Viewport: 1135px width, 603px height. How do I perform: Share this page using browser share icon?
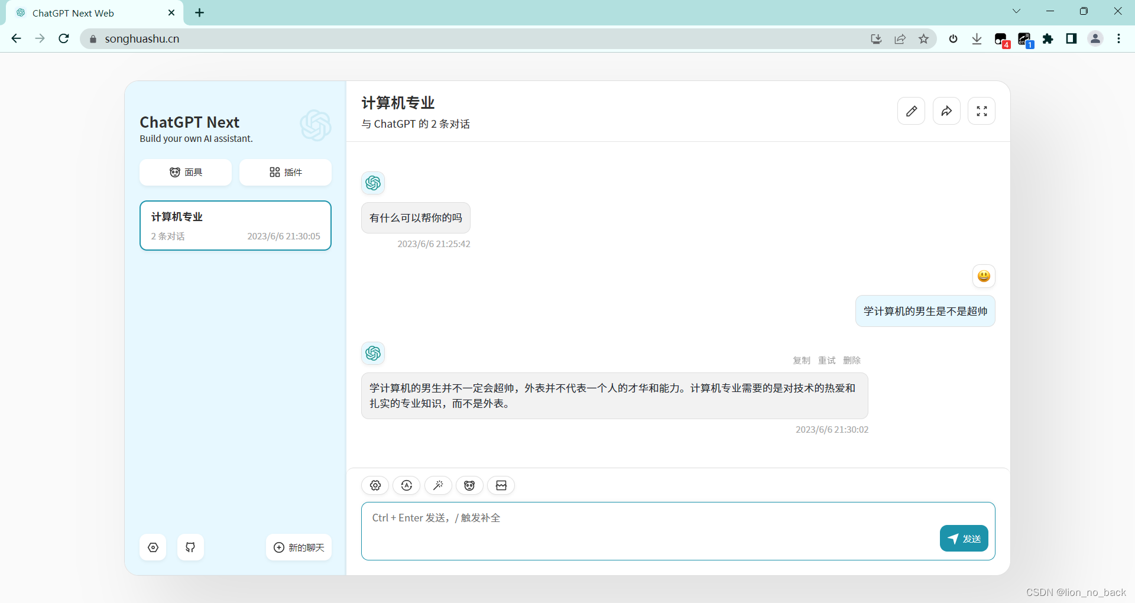pos(900,39)
